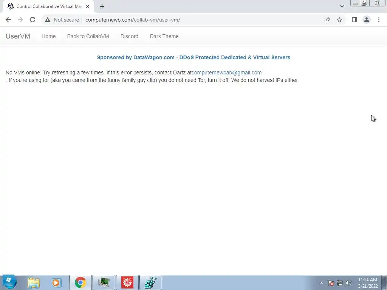Open the Discord nav link
The width and height of the screenshot is (387, 290).
pyautogui.click(x=129, y=36)
